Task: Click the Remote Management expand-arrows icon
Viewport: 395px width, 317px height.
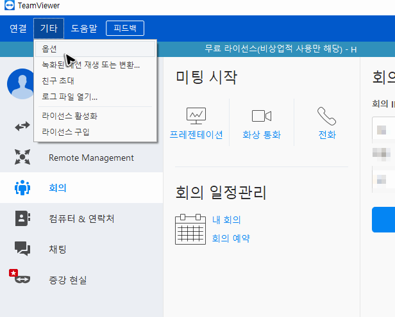Action: 22,157
